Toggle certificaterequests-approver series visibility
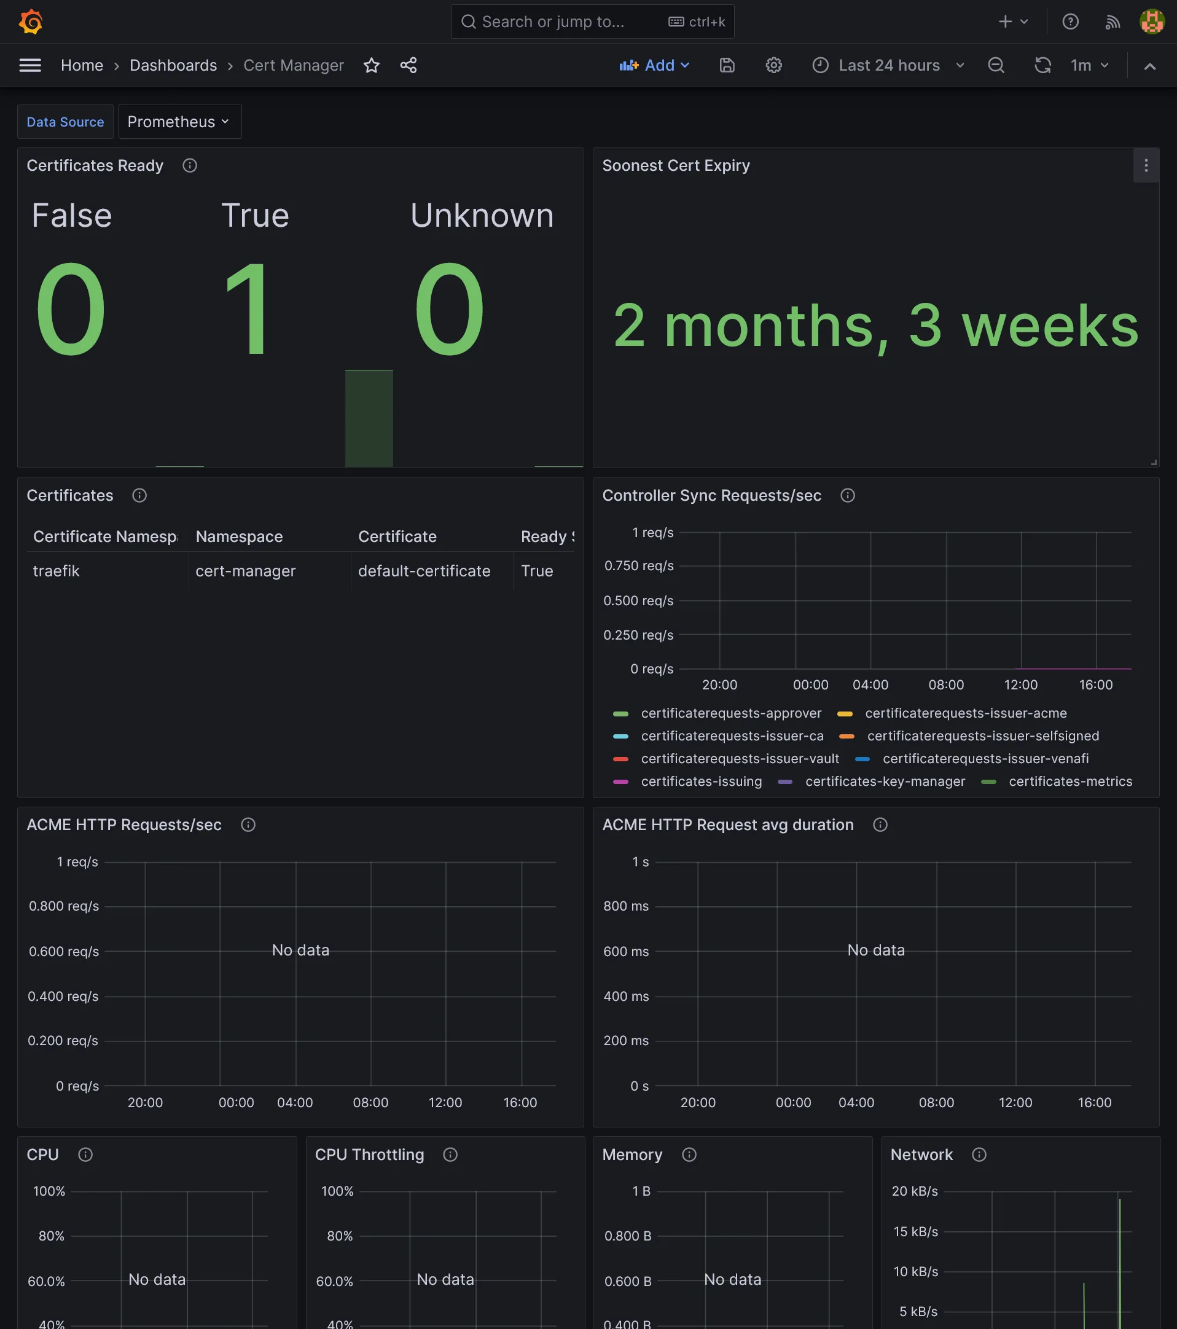The width and height of the screenshot is (1177, 1329). pos(730,713)
